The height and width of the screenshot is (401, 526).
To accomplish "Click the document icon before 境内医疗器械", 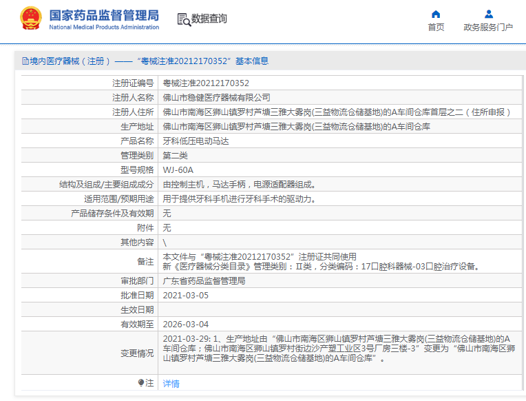I will [25, 61].
